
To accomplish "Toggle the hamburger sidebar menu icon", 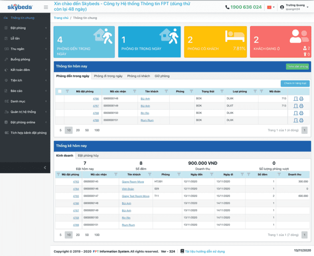I will 46,7.
